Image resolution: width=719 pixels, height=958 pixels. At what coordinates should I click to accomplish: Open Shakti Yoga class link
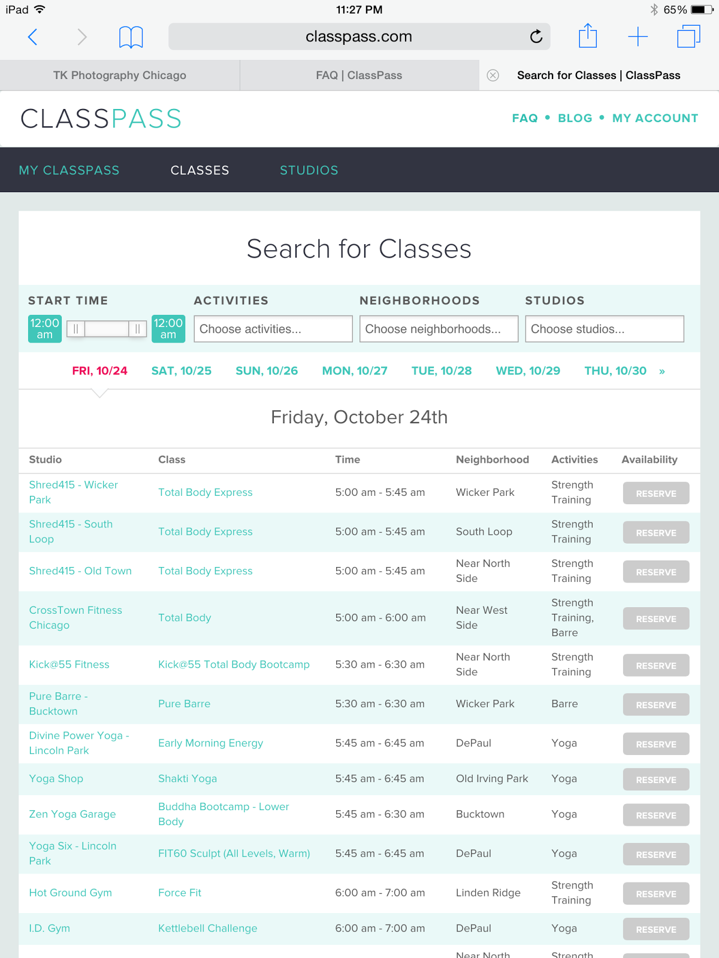pyautogui.click(x=188, y=778)
